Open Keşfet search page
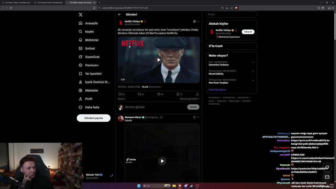Image resolution: width=336 pixels, height=189 pixels. pyautogui.click(x=86, y=31)
